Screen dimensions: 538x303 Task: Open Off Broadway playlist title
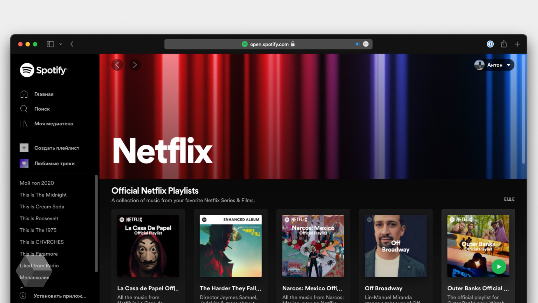(384, 288)
